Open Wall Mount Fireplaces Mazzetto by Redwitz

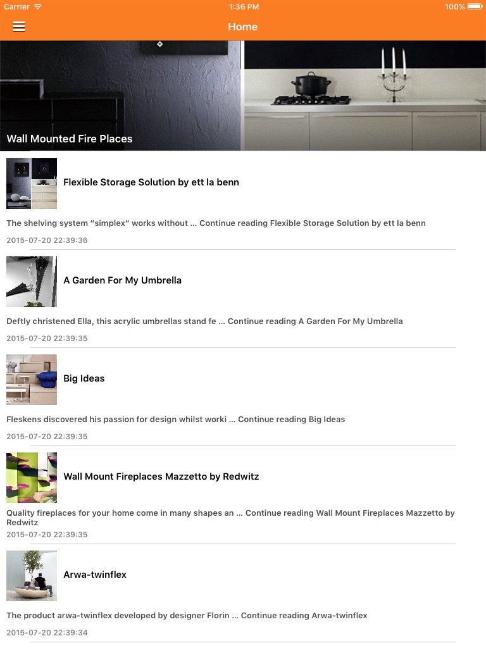click(161, 476)
